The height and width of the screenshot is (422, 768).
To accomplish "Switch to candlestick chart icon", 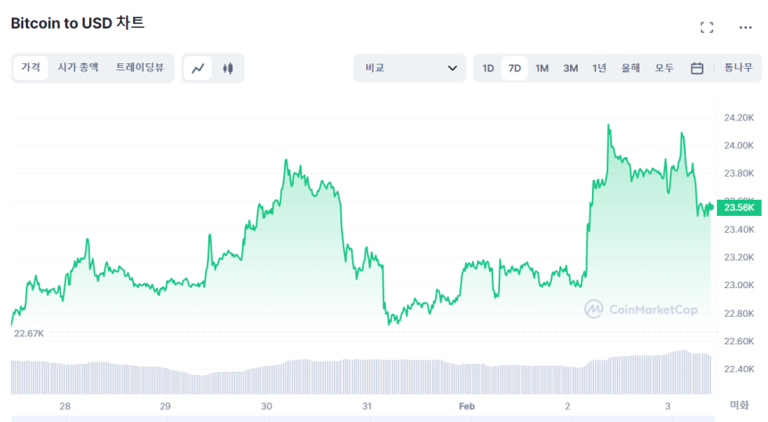I will (x=228, y=68).
